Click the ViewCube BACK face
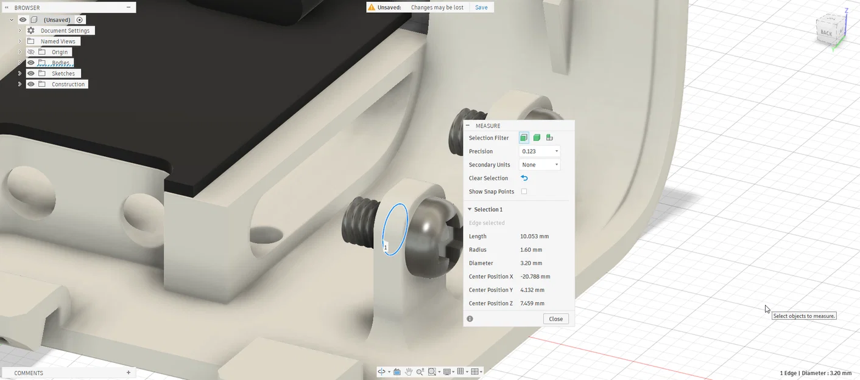860x380 pixels. coord(826,32)
